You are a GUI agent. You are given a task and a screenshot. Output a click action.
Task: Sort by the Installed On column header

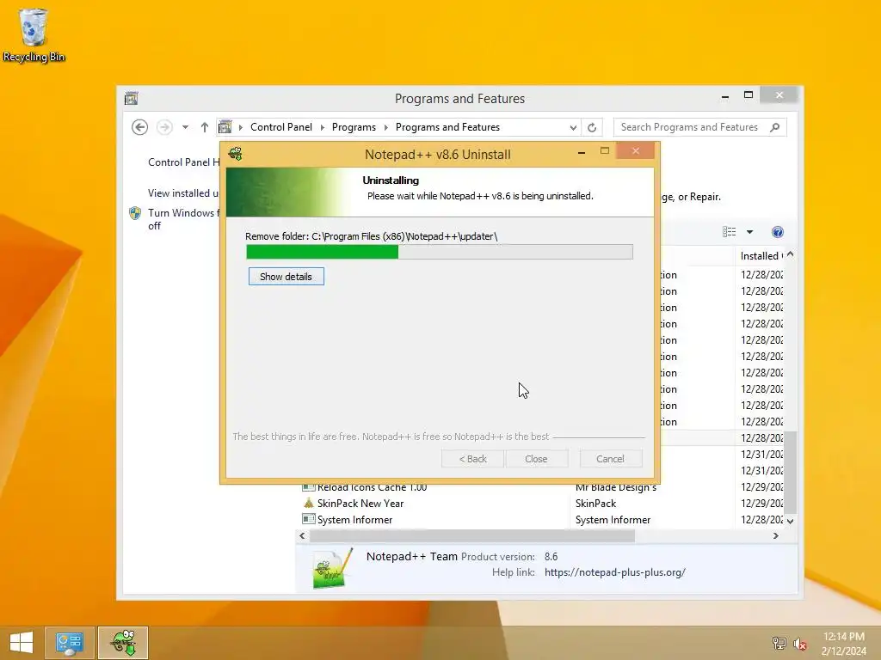click(x=761, y=256)
